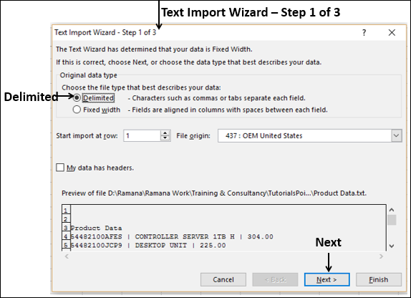
Task: Click the vertical scrollbar thumb in preview
Action: [x=392, y=220]
